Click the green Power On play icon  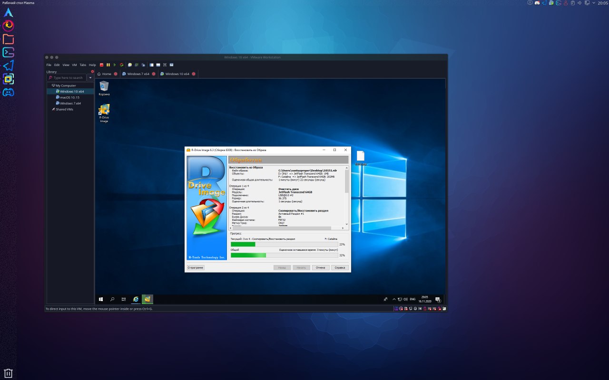[115, 65]
